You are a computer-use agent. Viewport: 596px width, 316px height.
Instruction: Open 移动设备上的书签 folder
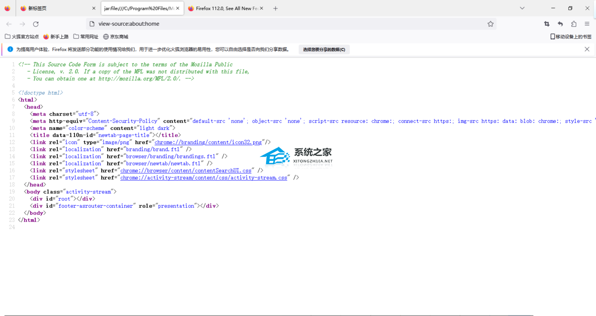(571, 37)
